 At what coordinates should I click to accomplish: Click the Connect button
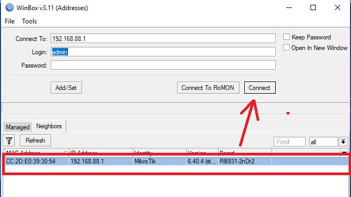[260, 87]
